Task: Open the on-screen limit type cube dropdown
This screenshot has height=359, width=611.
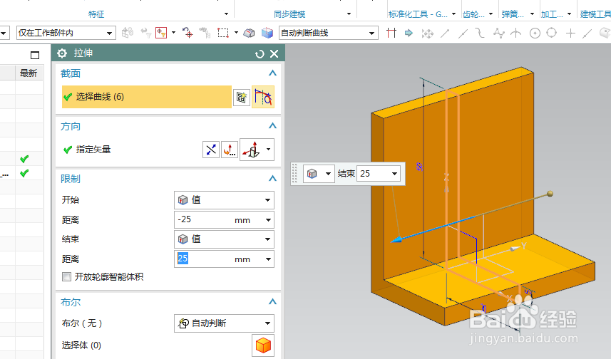Action: tap(319, 174)
